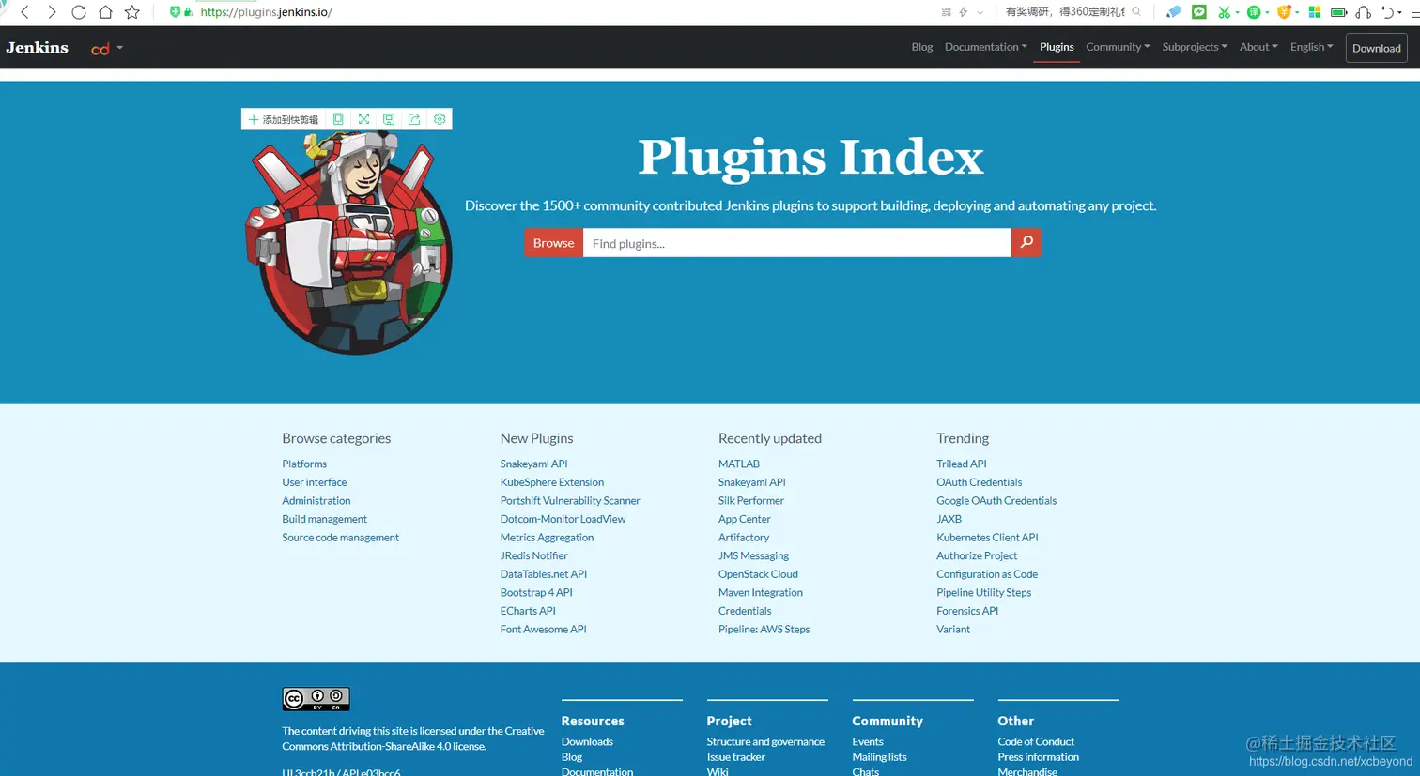This screenshot has width=1420, height=776.
Task: Click the apps grid icon in address bar
Action: pos(946,12)
